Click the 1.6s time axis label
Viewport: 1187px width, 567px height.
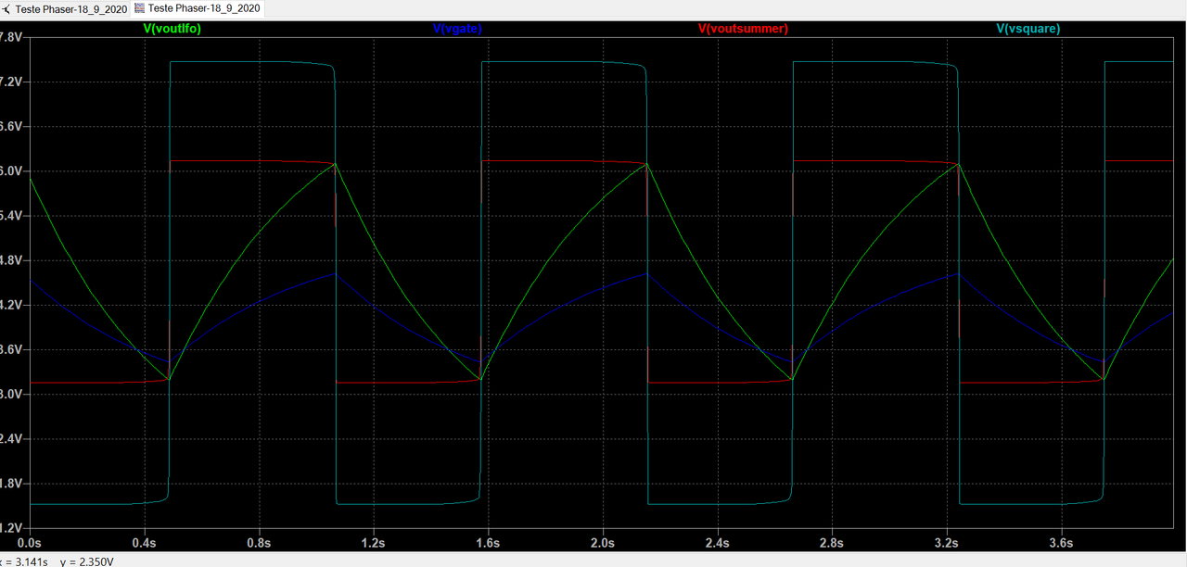[x=488, y=542]
